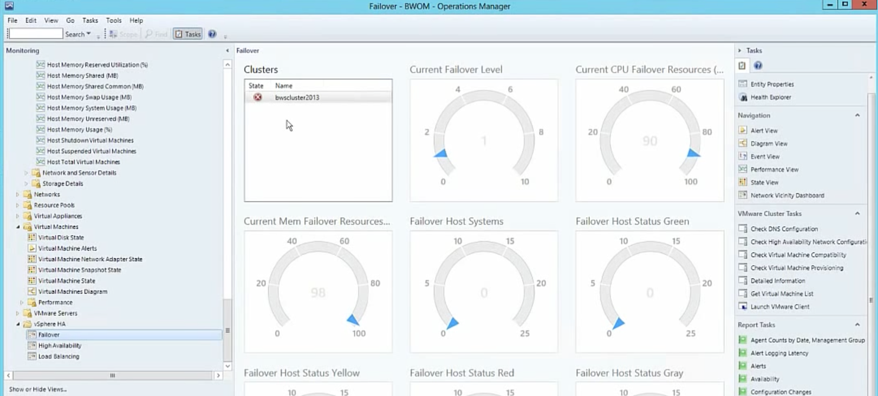Open the View menu
Image resolution: width=878 pixels, height=396 pixels.
pyautogui.click(x=51, y=20)
